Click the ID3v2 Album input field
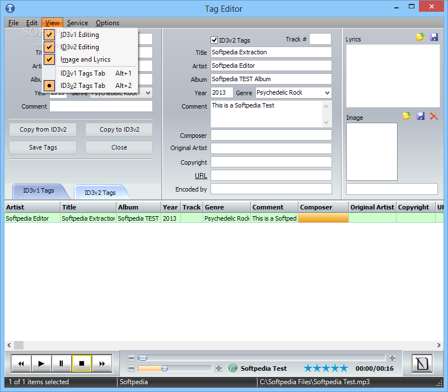Screen dimensions: 448x392 (271, 79)
